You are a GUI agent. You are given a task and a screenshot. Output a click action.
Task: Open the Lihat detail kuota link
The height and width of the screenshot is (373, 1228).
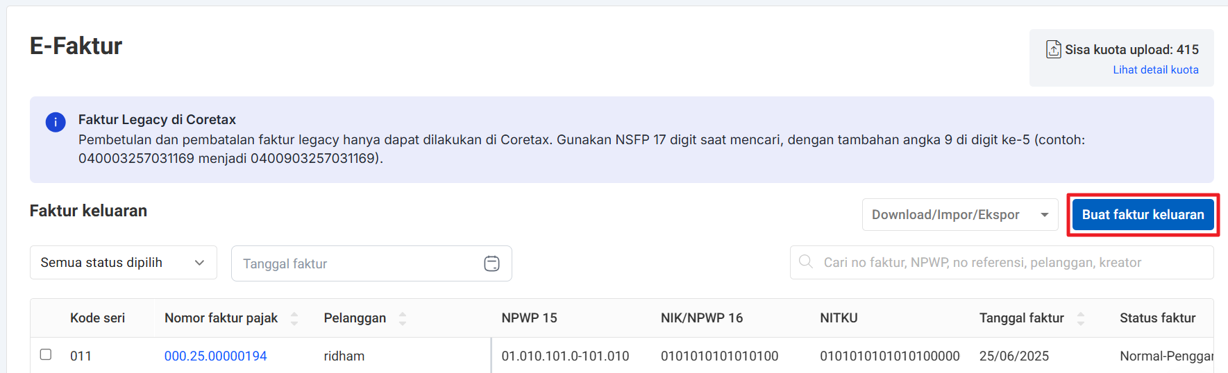(1155, 70)
